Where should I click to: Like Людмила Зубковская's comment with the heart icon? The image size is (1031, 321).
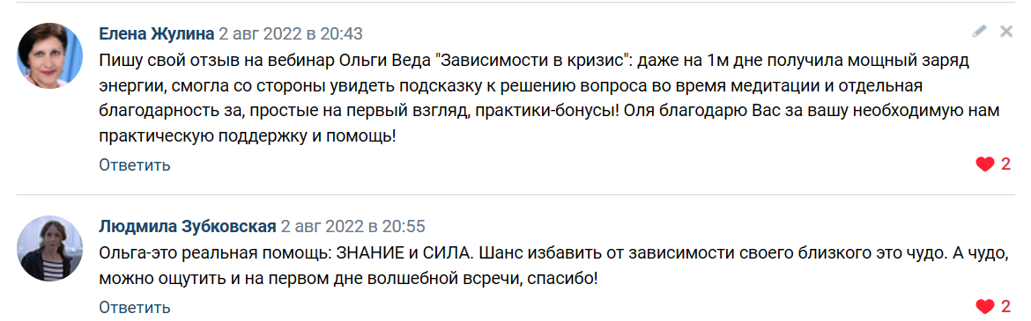pos(984,307)
